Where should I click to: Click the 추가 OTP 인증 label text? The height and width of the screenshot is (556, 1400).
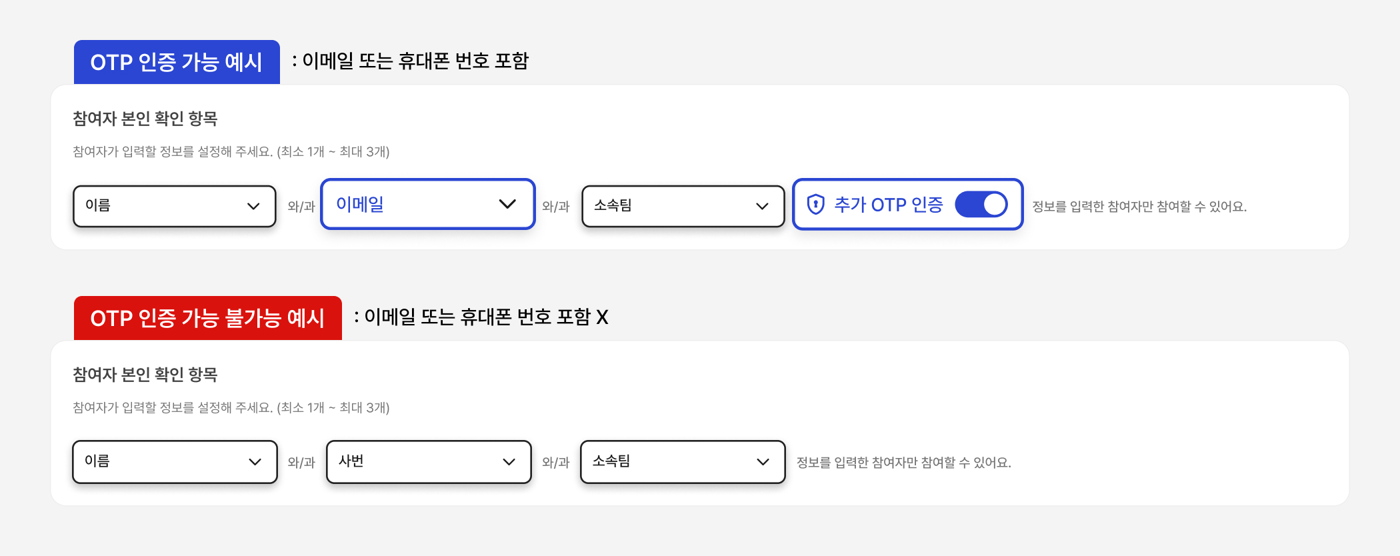pyautogui.click(x=889, y=205)
